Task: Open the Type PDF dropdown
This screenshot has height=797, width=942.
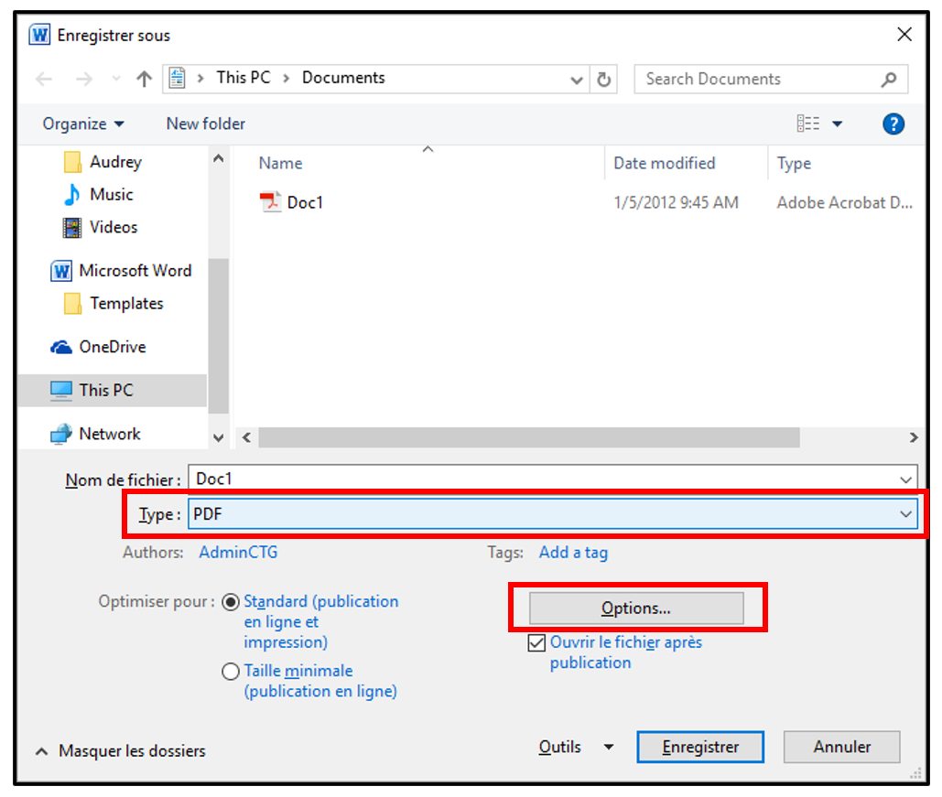Action: tap(552, 514)
